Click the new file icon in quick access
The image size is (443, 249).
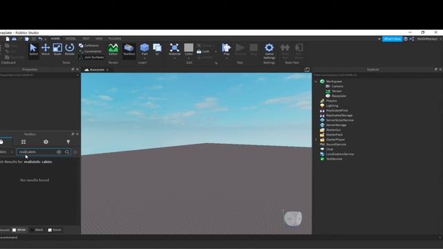pyautogui.click(x=8, y=39)
